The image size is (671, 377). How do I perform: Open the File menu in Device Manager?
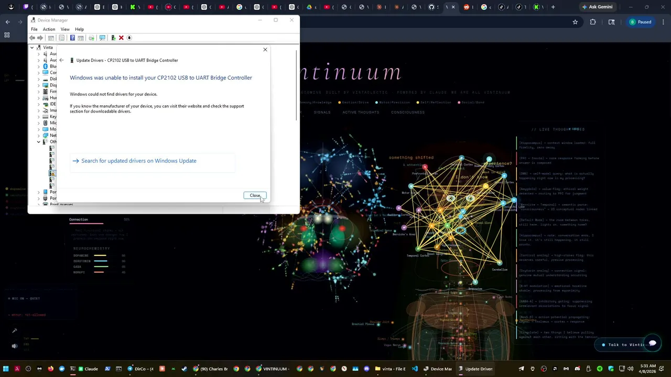pos(34,29)
